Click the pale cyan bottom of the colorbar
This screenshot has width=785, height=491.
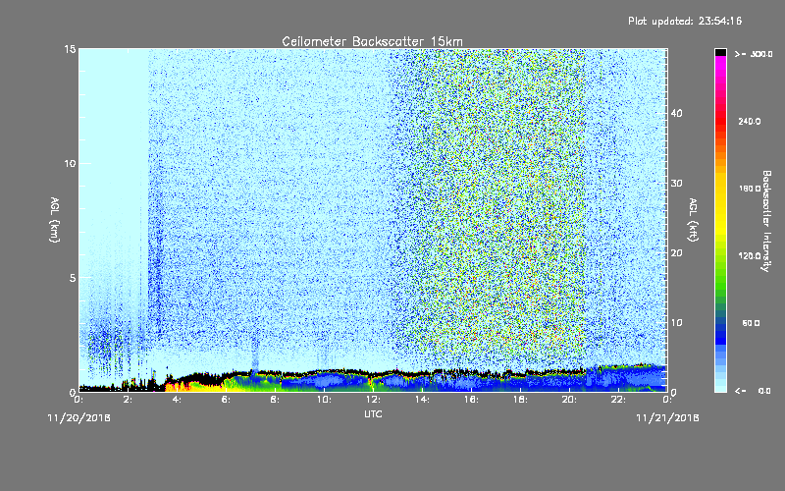click(x=720, y=386)
